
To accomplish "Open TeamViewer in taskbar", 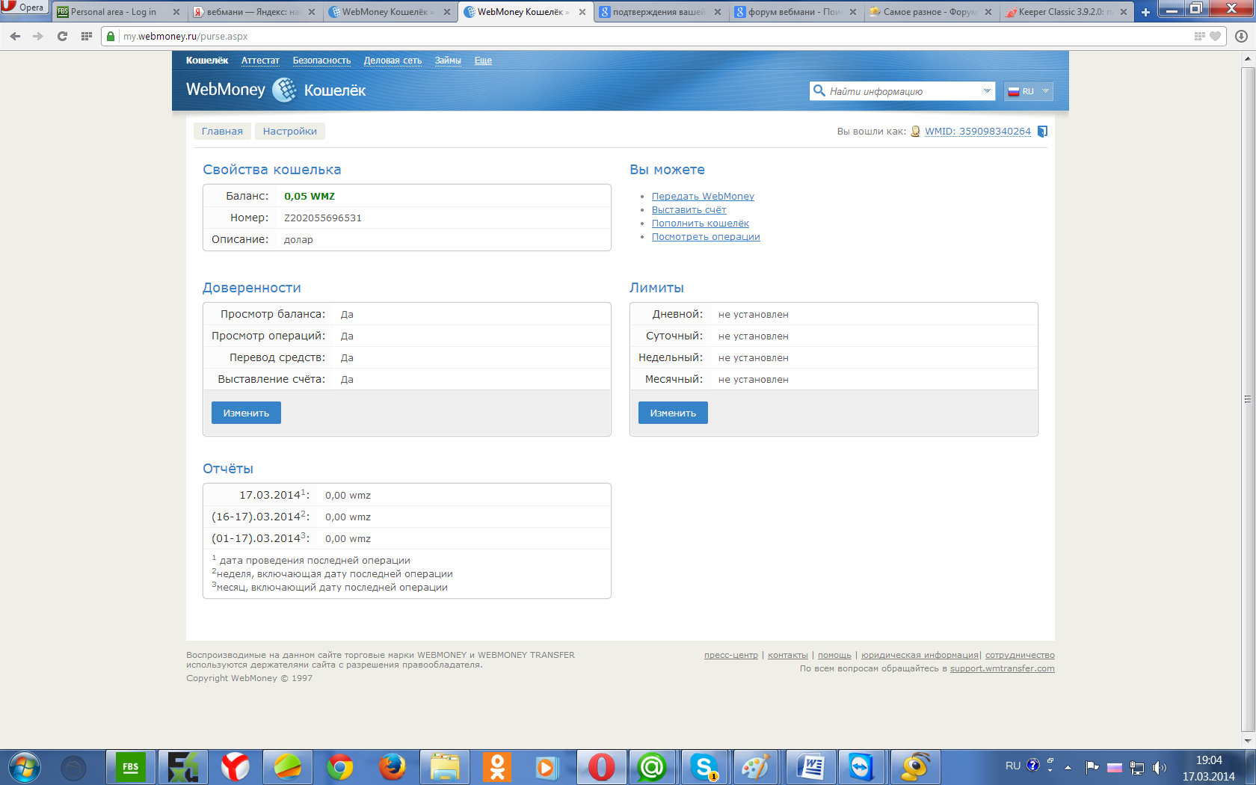I will 861,767.
